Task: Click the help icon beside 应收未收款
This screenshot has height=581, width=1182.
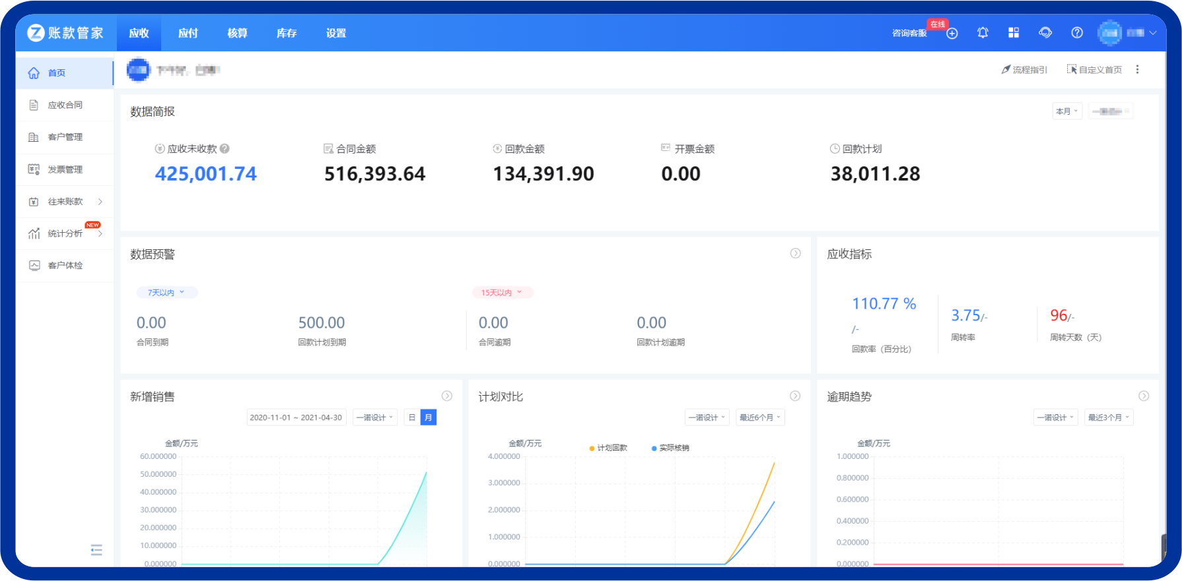Action: tap(225, 149)
